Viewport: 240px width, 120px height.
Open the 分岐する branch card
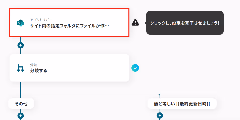point(69,68)
